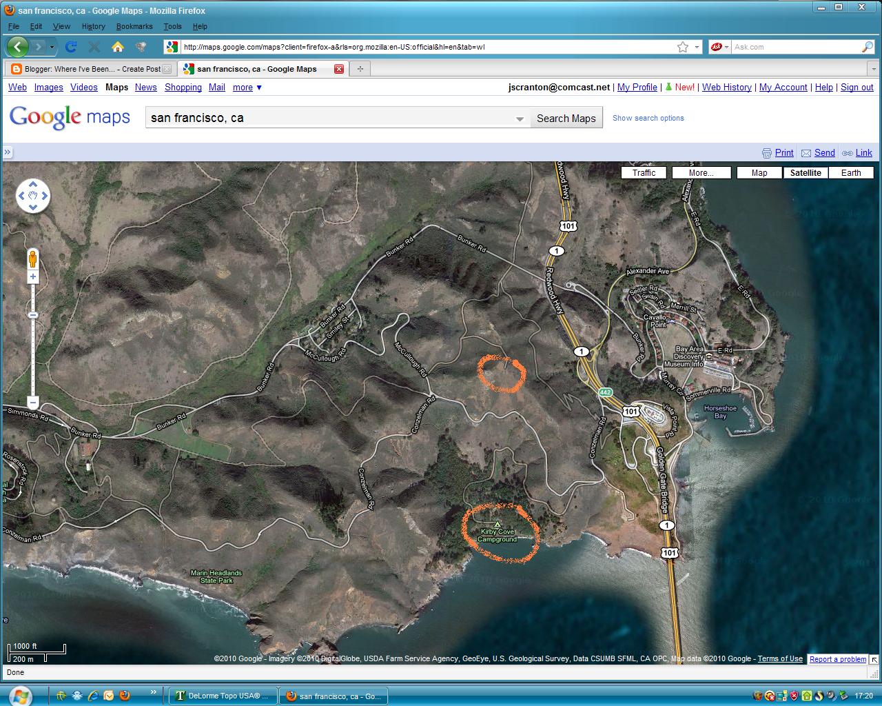882x706 pixels.
Task: Select Satellite view
Action: click(x=806, y=172)
